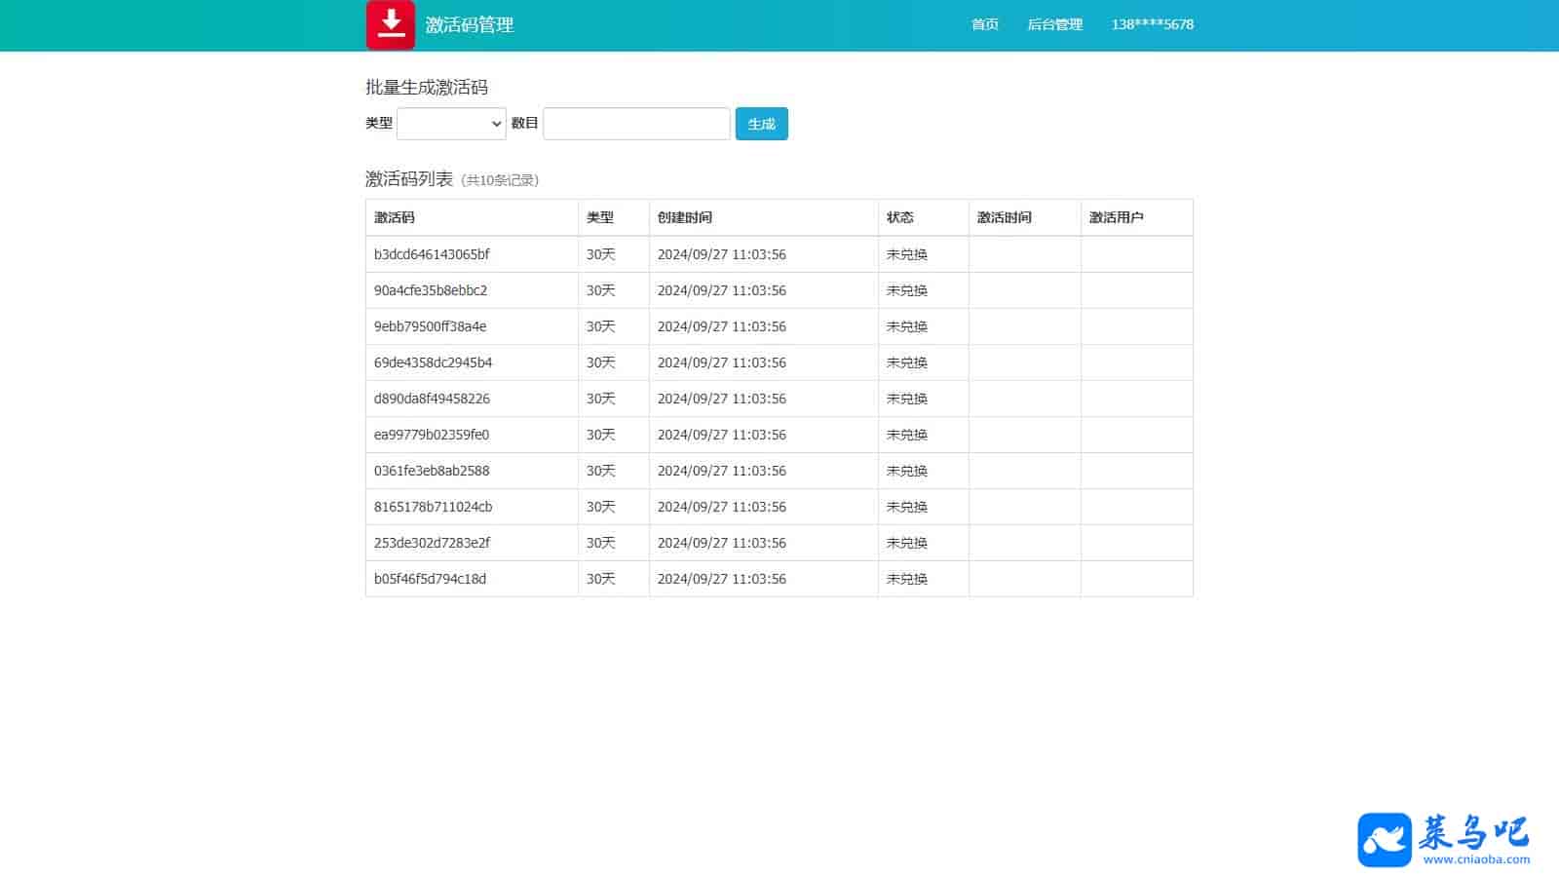Screen dimensions: 1559x877
Task: Click 未兑换 status of code 9ebb79500ff38a4e
Action: click(x=907, y=326)
